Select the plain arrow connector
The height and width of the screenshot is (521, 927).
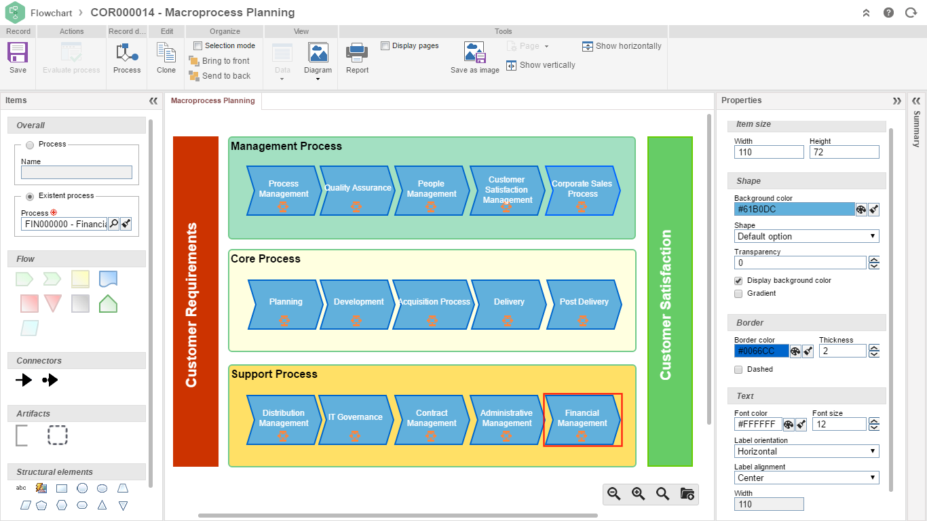(x=24, y=380)
